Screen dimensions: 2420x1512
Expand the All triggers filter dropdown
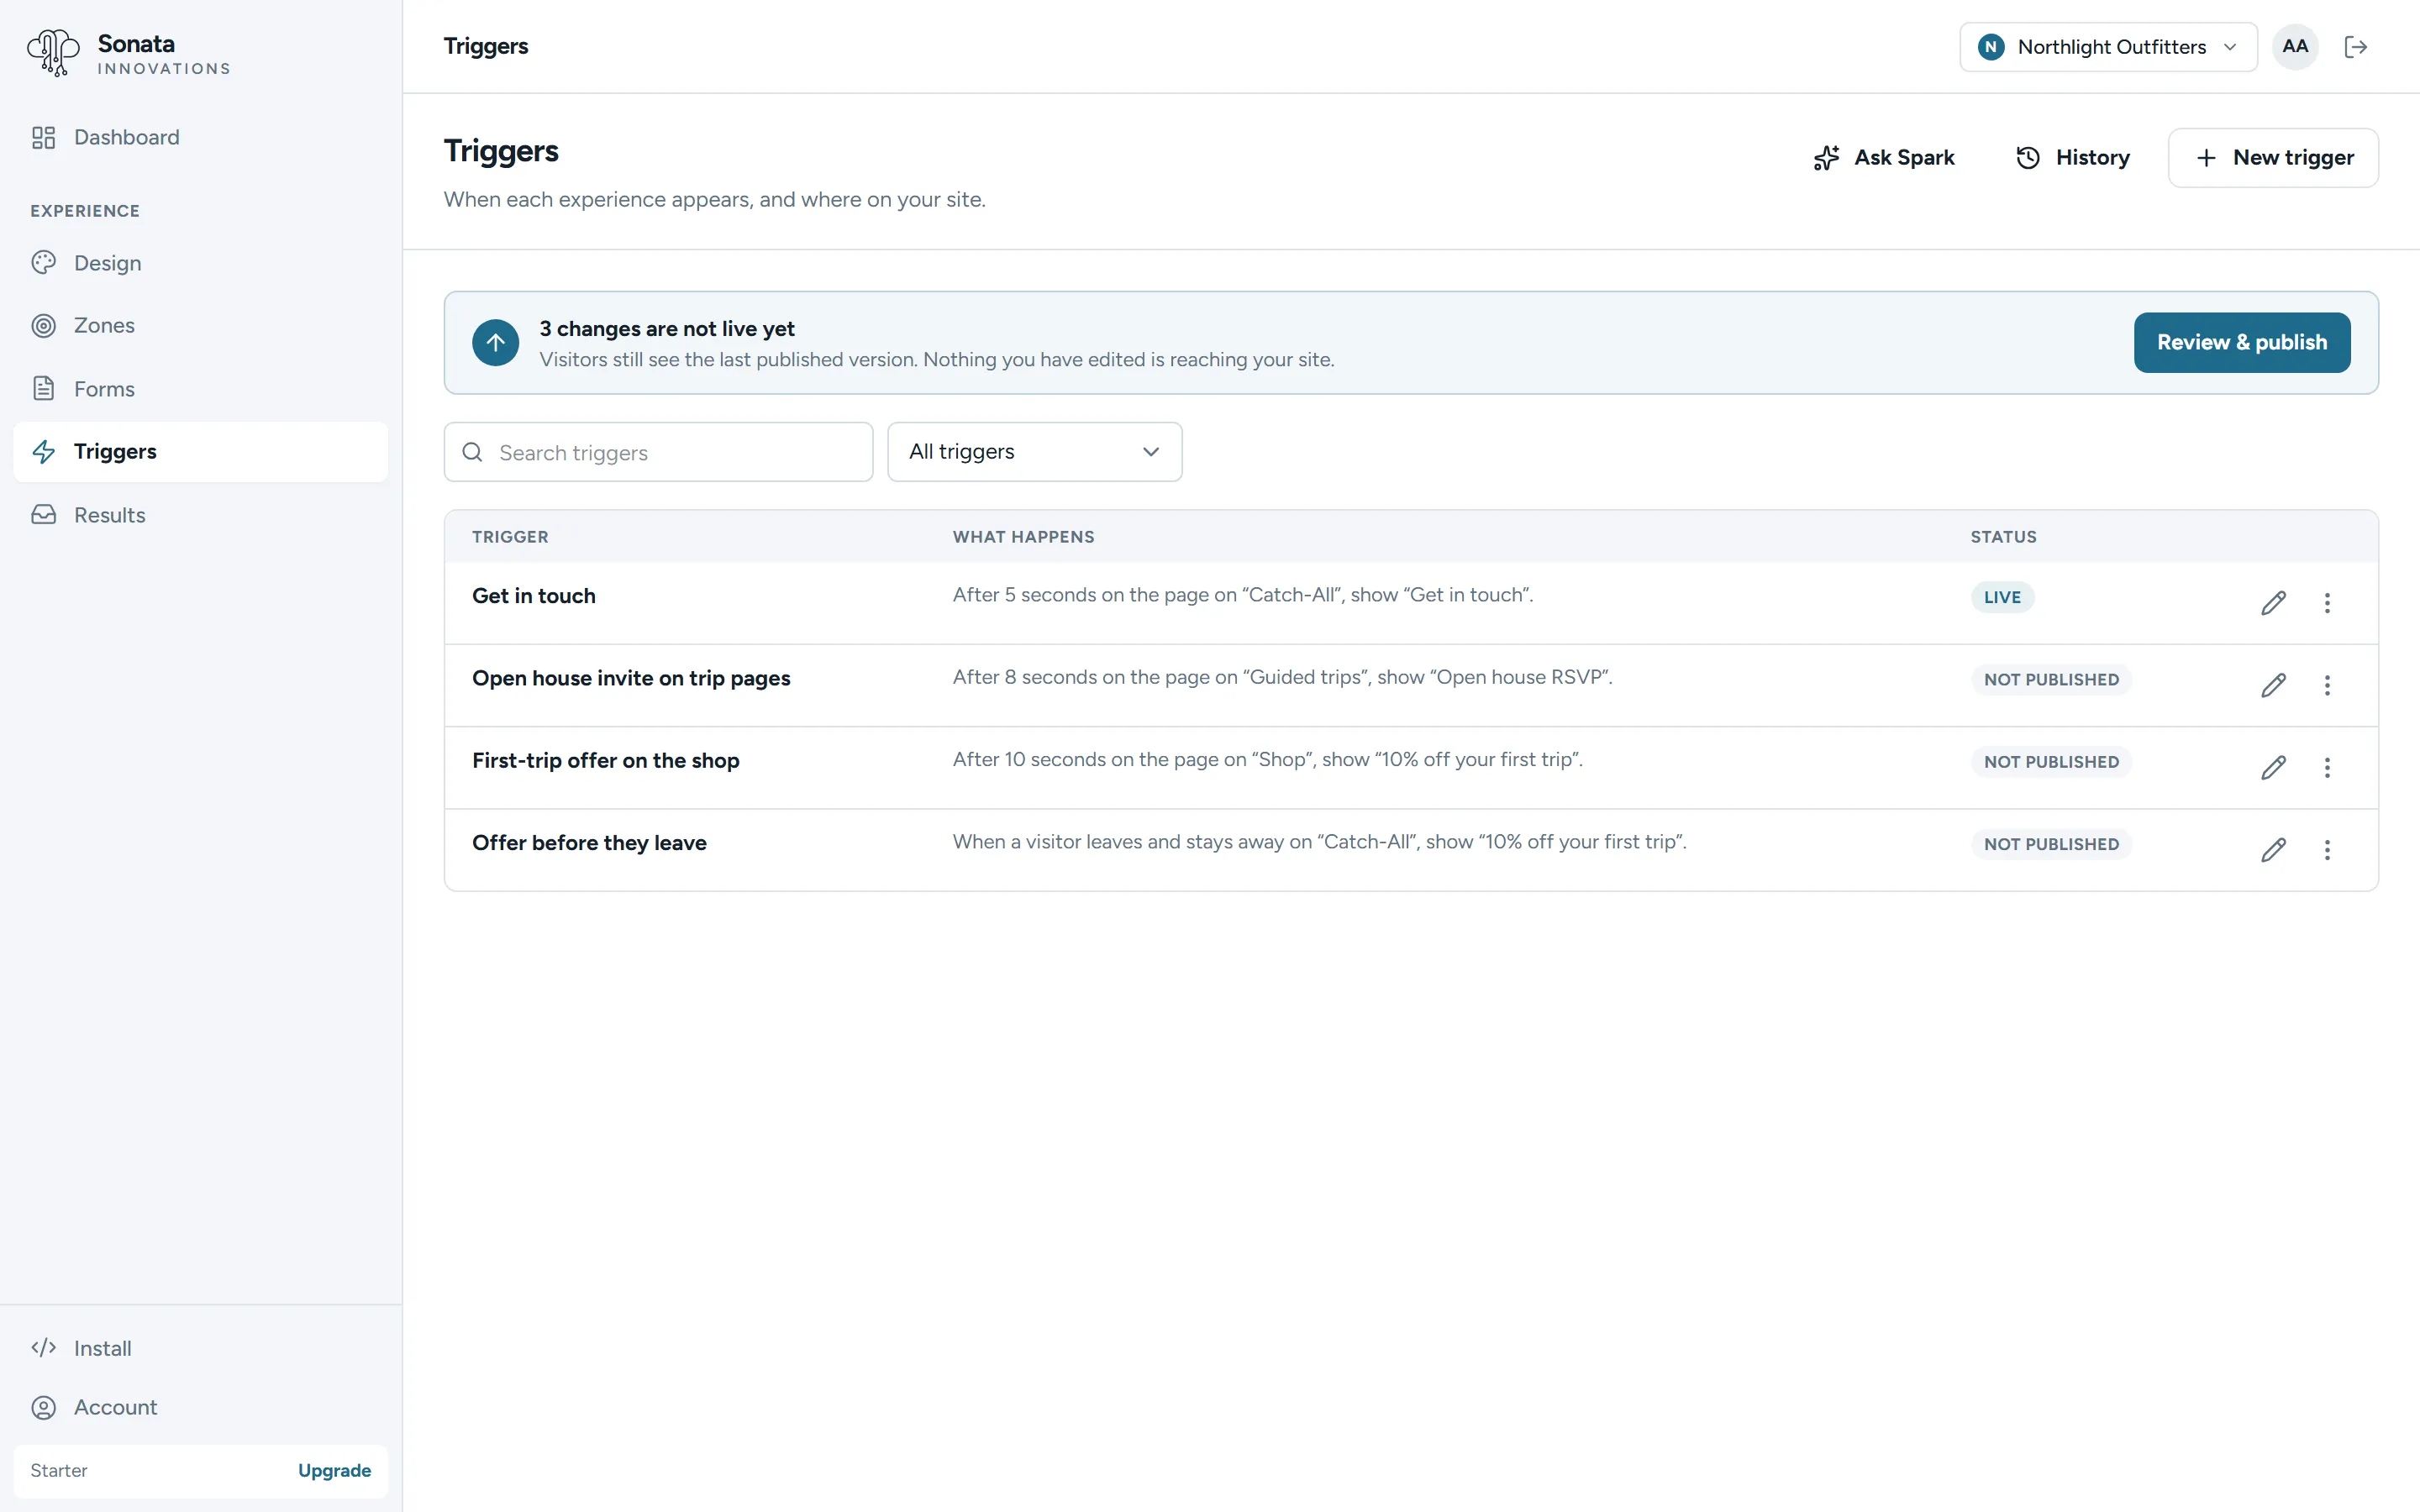point(1035,452)
